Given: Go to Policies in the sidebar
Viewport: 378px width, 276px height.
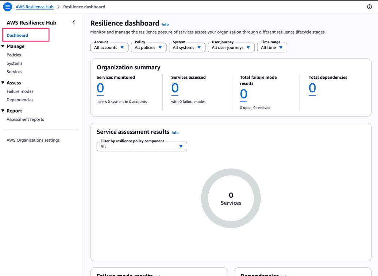Looking at the screenshot, I should 14,55.
